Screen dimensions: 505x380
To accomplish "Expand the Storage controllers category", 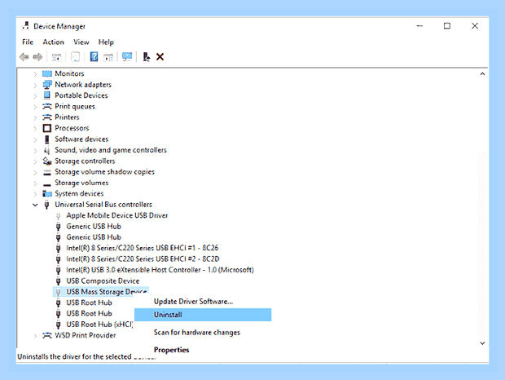I will [35, 161].
